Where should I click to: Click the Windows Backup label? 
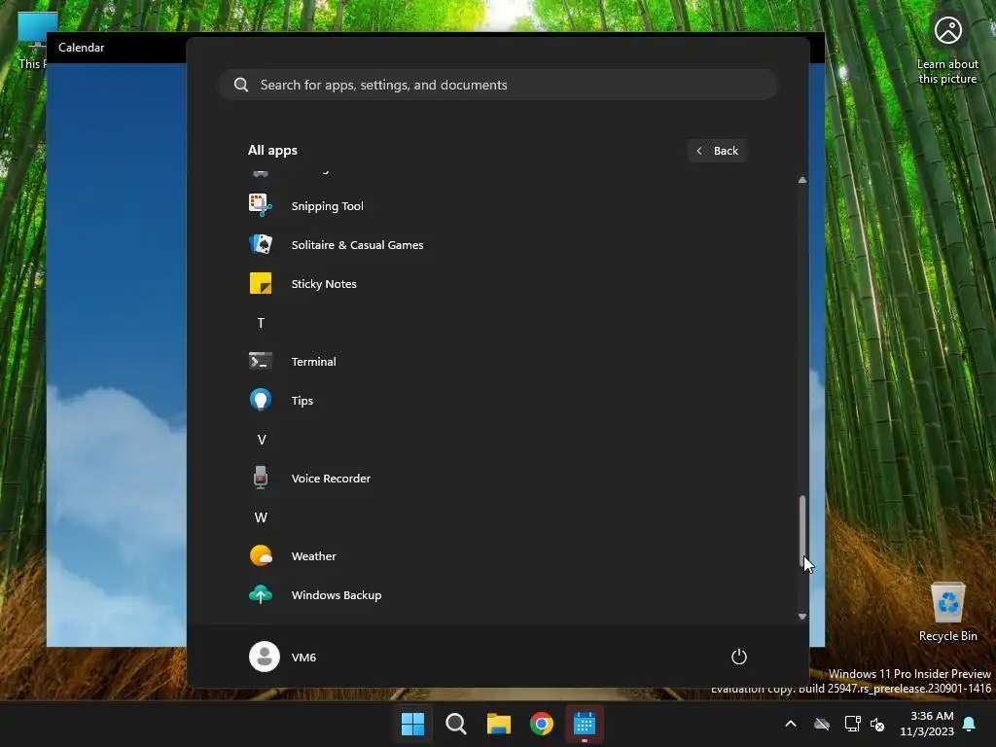336,595
